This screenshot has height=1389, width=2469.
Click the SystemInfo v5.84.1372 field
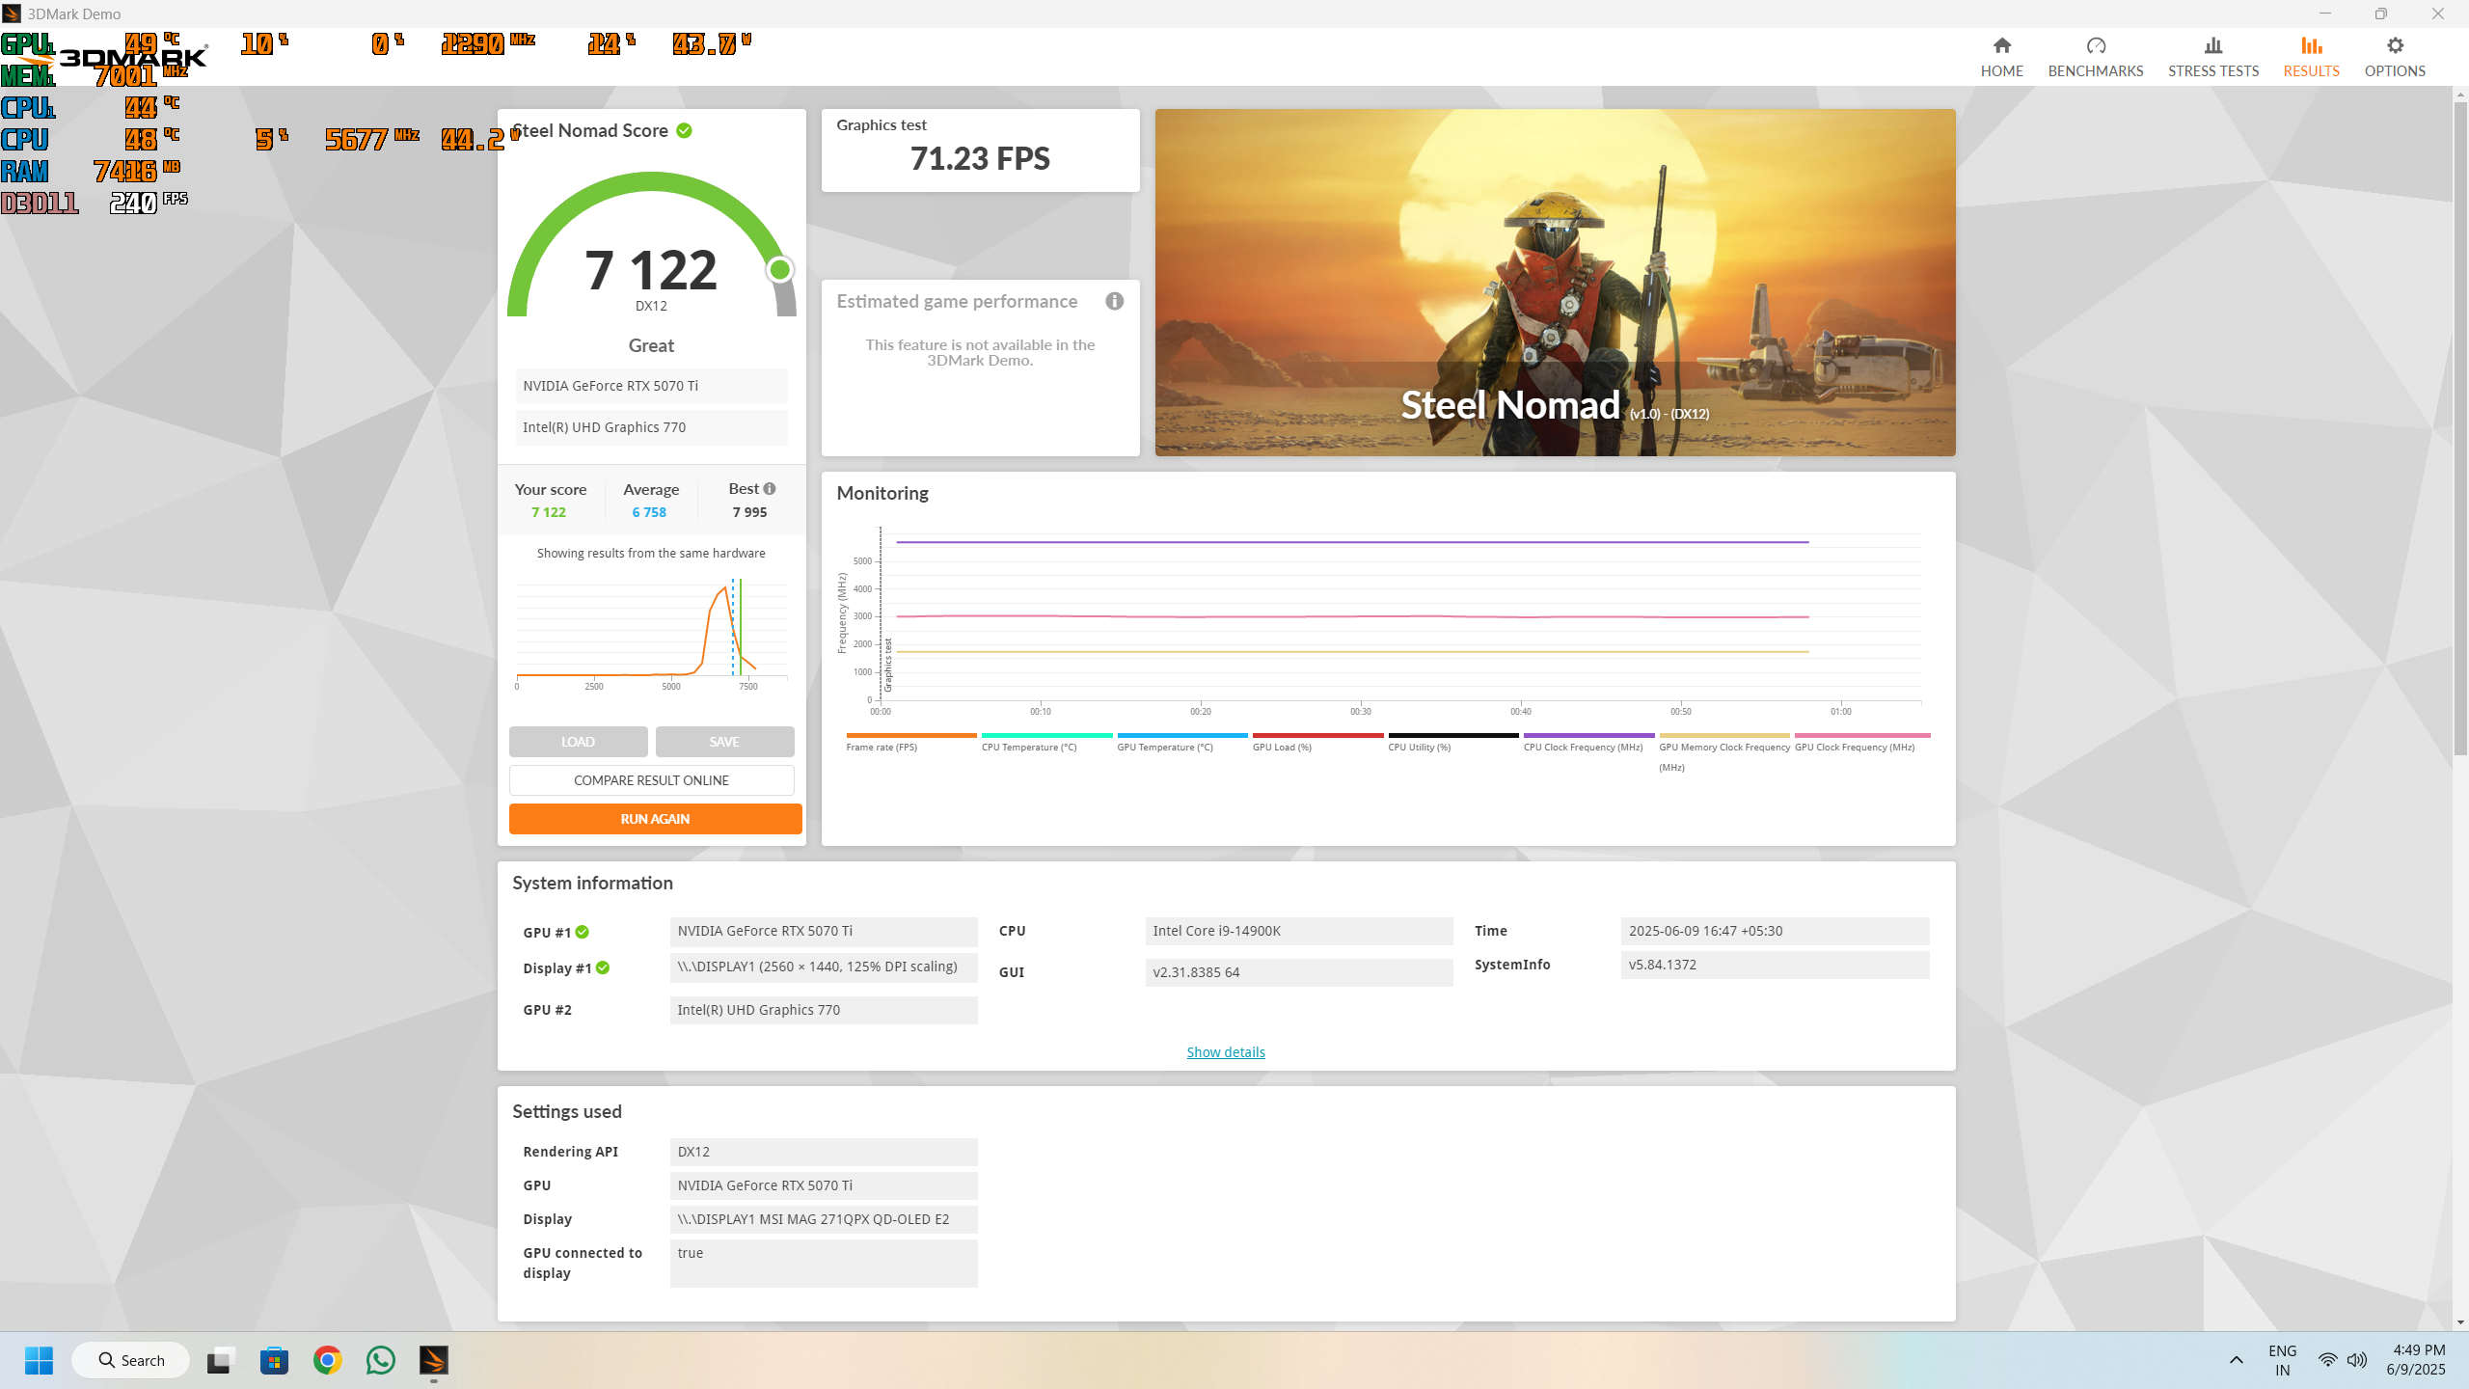coord(1775,965)
